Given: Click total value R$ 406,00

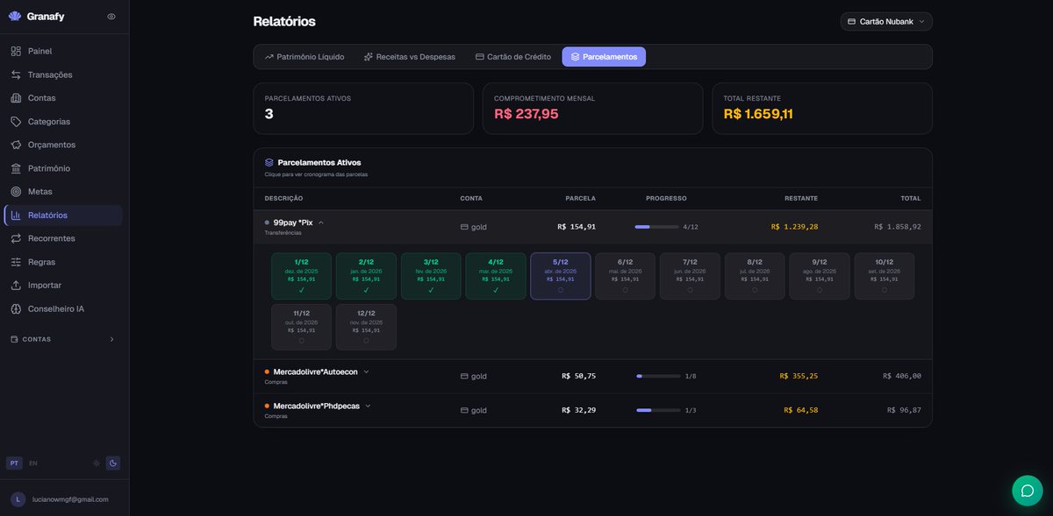Looking at the screenshot, I should tap(902, 376).
